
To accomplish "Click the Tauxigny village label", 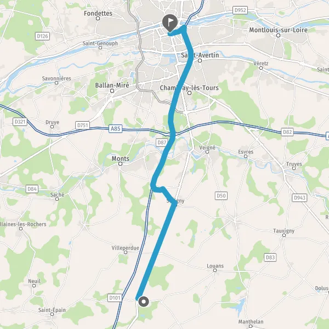I will tap(283, 231).
